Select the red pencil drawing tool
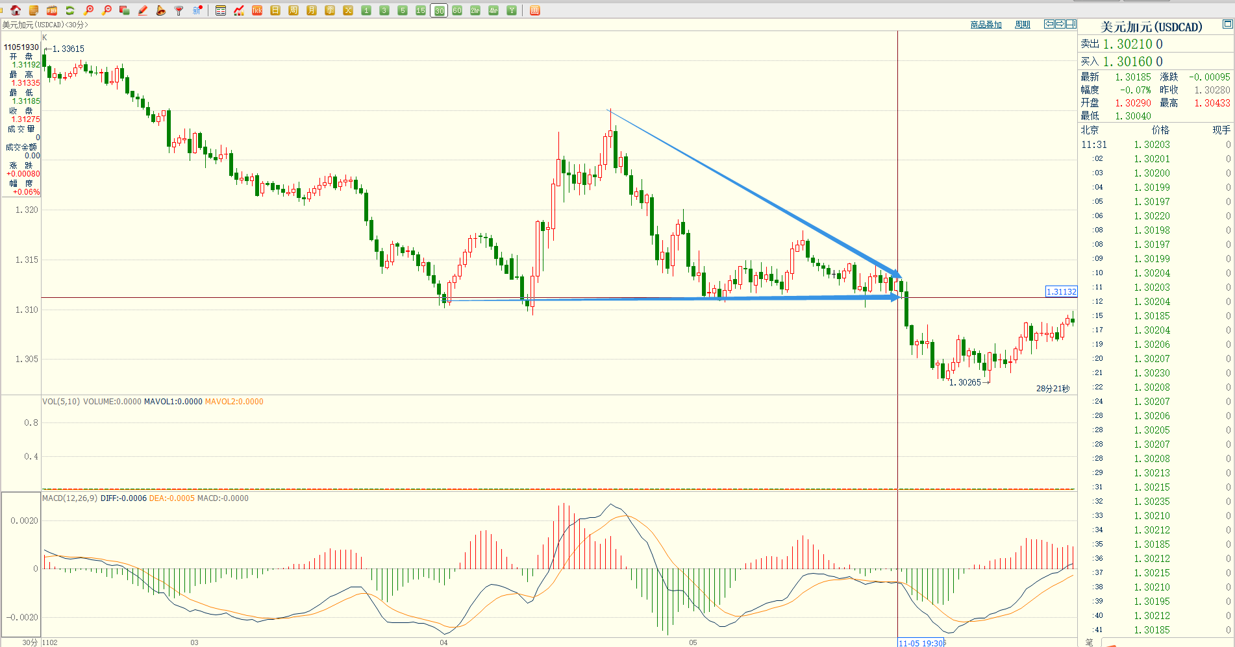The image size is (1235, 647). tap(143, 10)
